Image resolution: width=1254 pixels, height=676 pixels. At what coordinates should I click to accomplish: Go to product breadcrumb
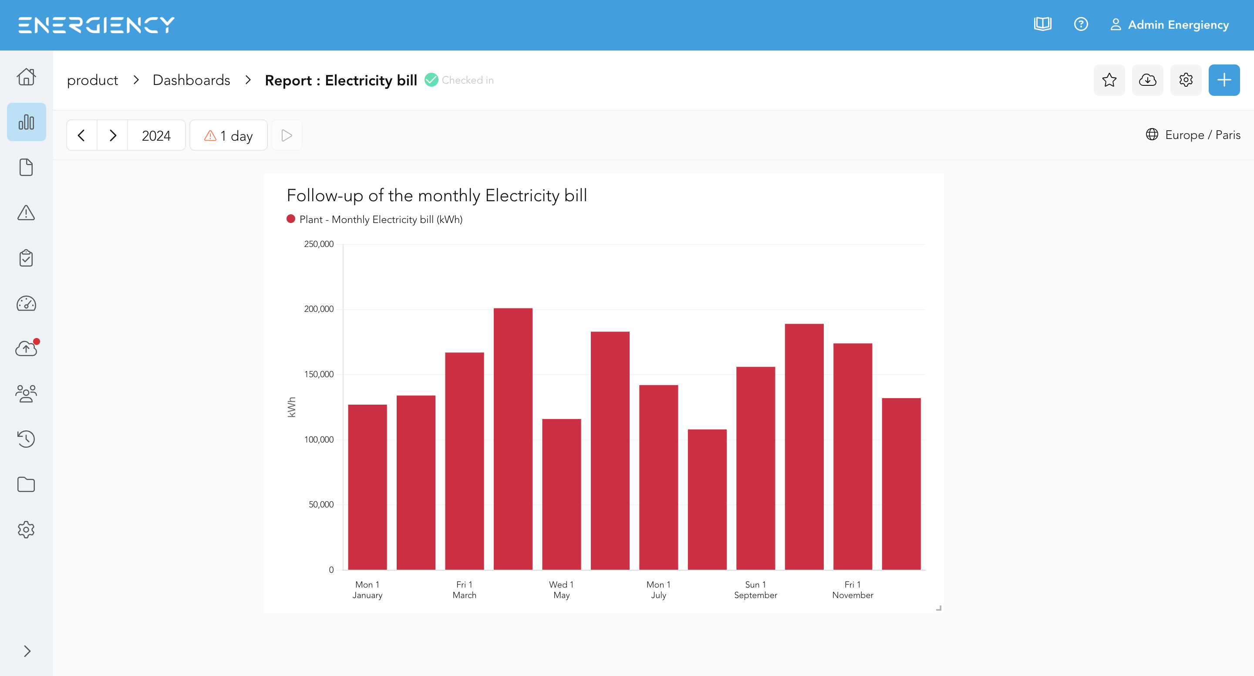pyautogui.click(x=92, y=80)
